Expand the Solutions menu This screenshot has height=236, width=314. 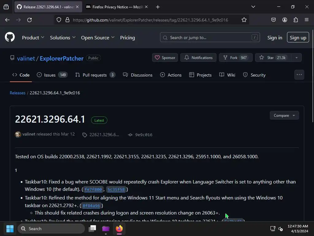click(63, 37)
